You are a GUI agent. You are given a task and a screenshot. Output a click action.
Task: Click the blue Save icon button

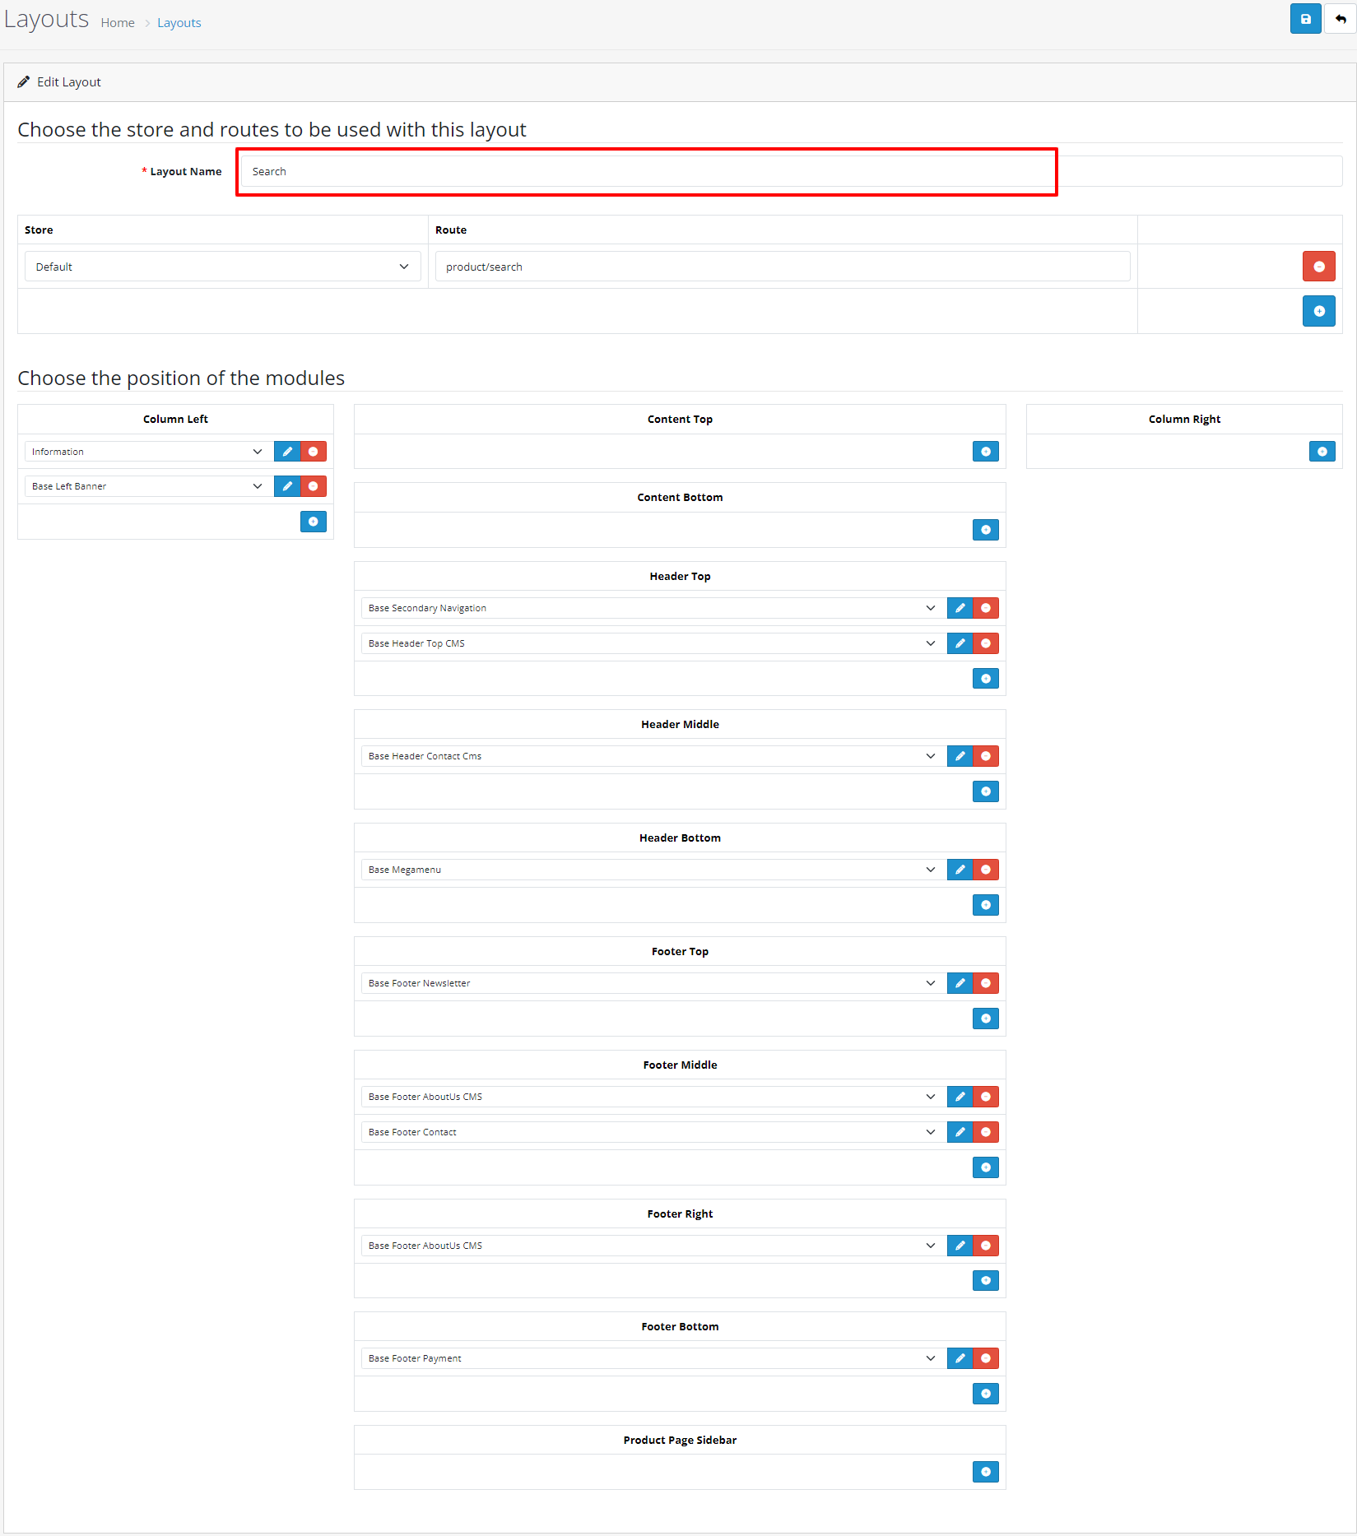tap(1305, 19)
